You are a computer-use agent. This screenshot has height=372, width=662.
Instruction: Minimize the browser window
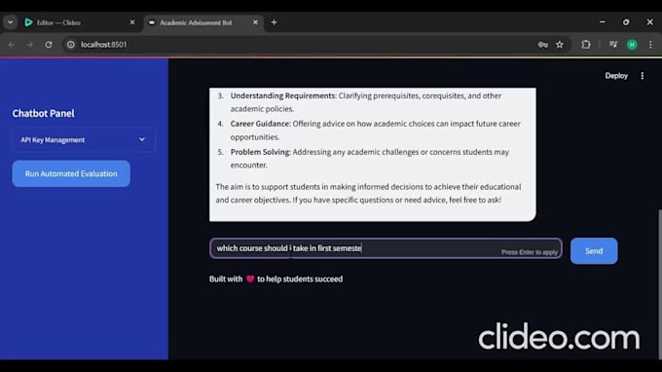point(603,22)
